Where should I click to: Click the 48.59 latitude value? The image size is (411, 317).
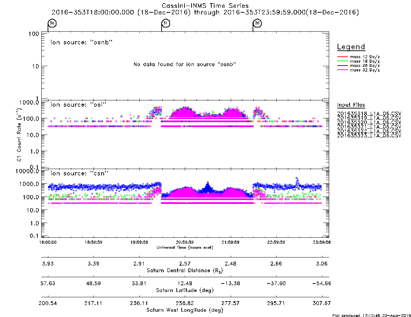click(x=93, y=284)
